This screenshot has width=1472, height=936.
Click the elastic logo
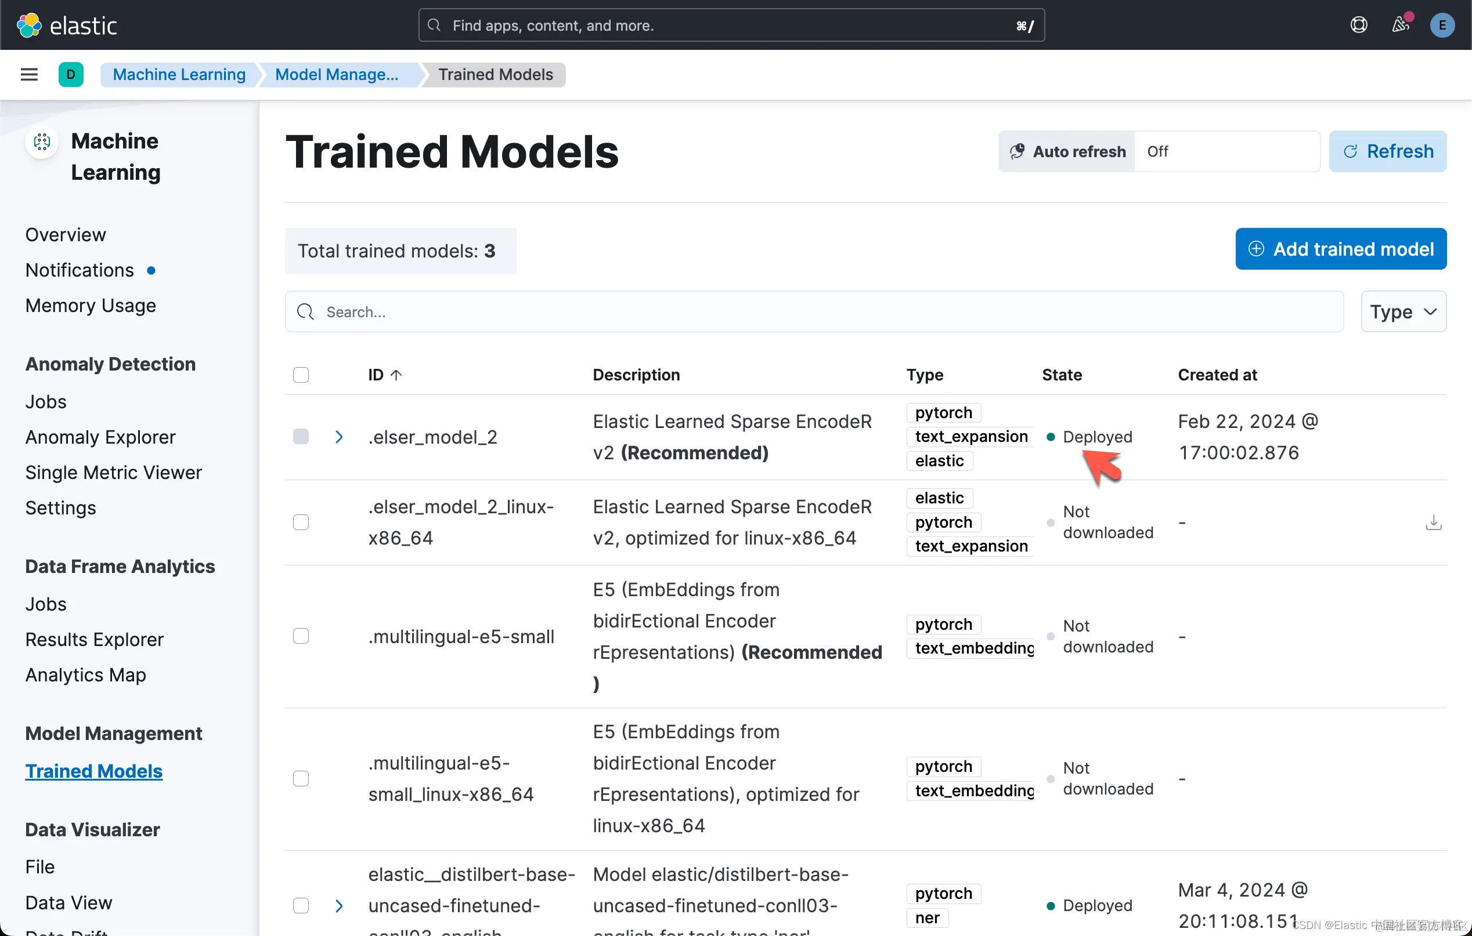click(x=67, y=25)
